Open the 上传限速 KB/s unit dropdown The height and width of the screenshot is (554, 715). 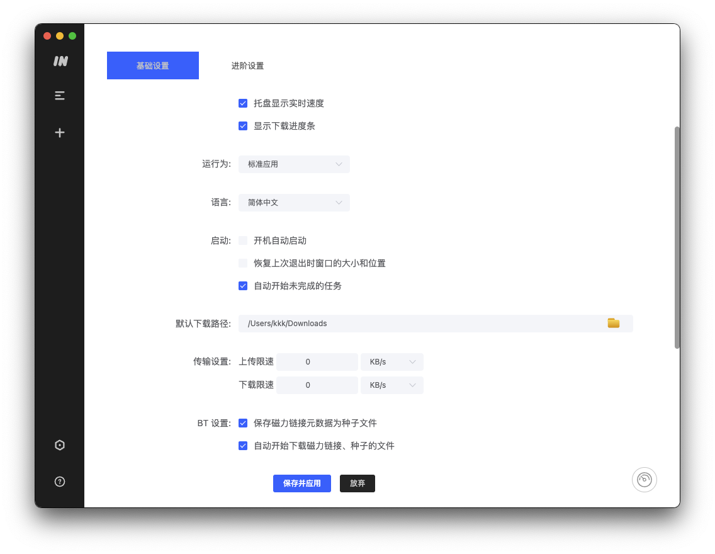(x=391, y=361)
